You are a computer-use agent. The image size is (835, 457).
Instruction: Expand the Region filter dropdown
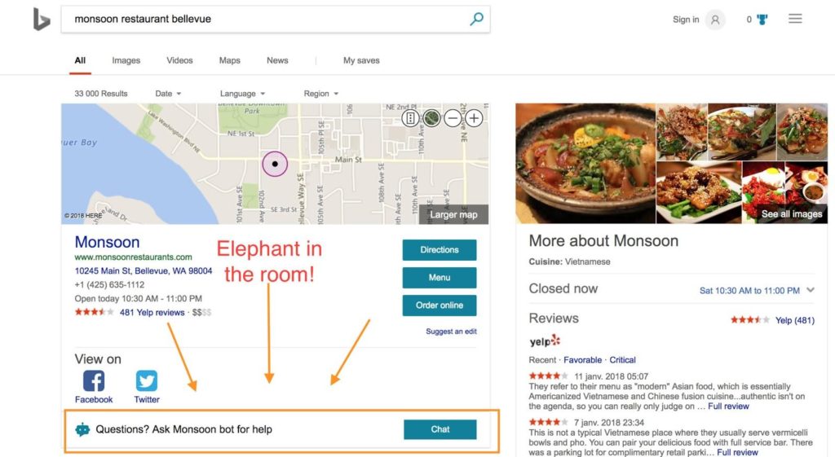[x=320, y=94]
